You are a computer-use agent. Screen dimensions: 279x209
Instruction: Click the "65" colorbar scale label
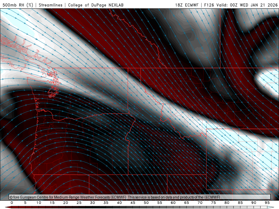[187, 203]
